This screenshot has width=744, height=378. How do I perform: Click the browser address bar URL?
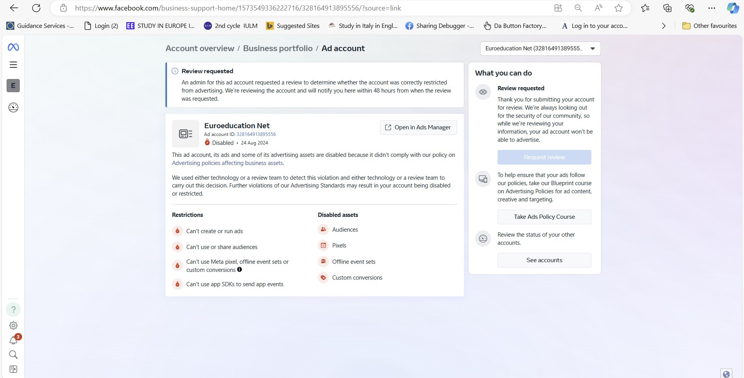tap(238, 8)
